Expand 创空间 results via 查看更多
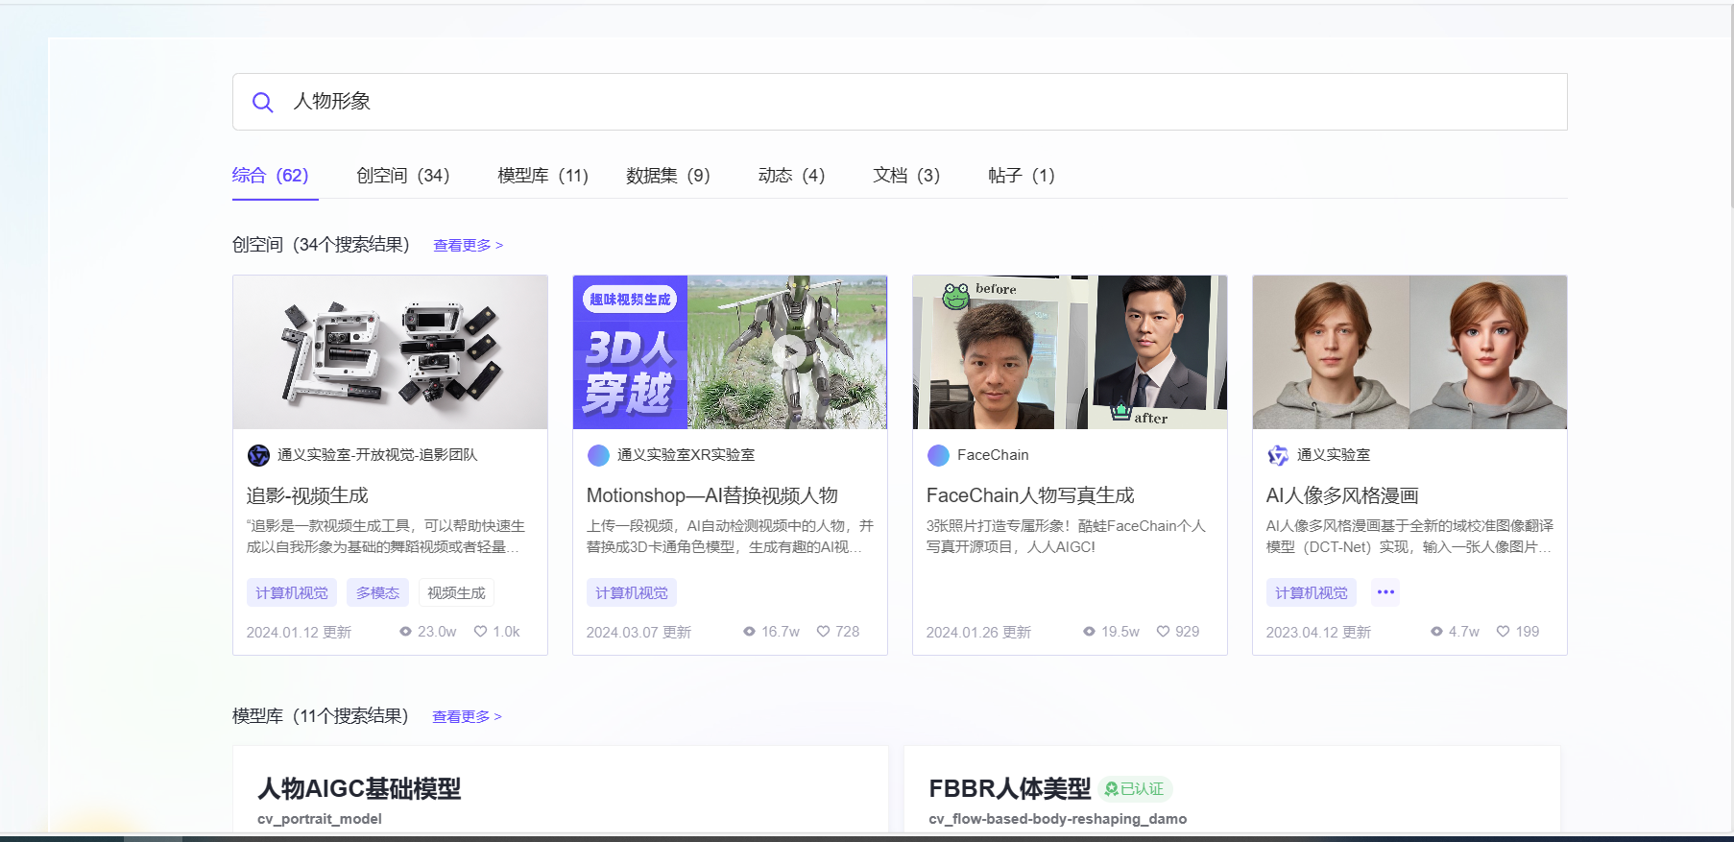Viewport: 1734px width, 842px height. click(468, 246)
